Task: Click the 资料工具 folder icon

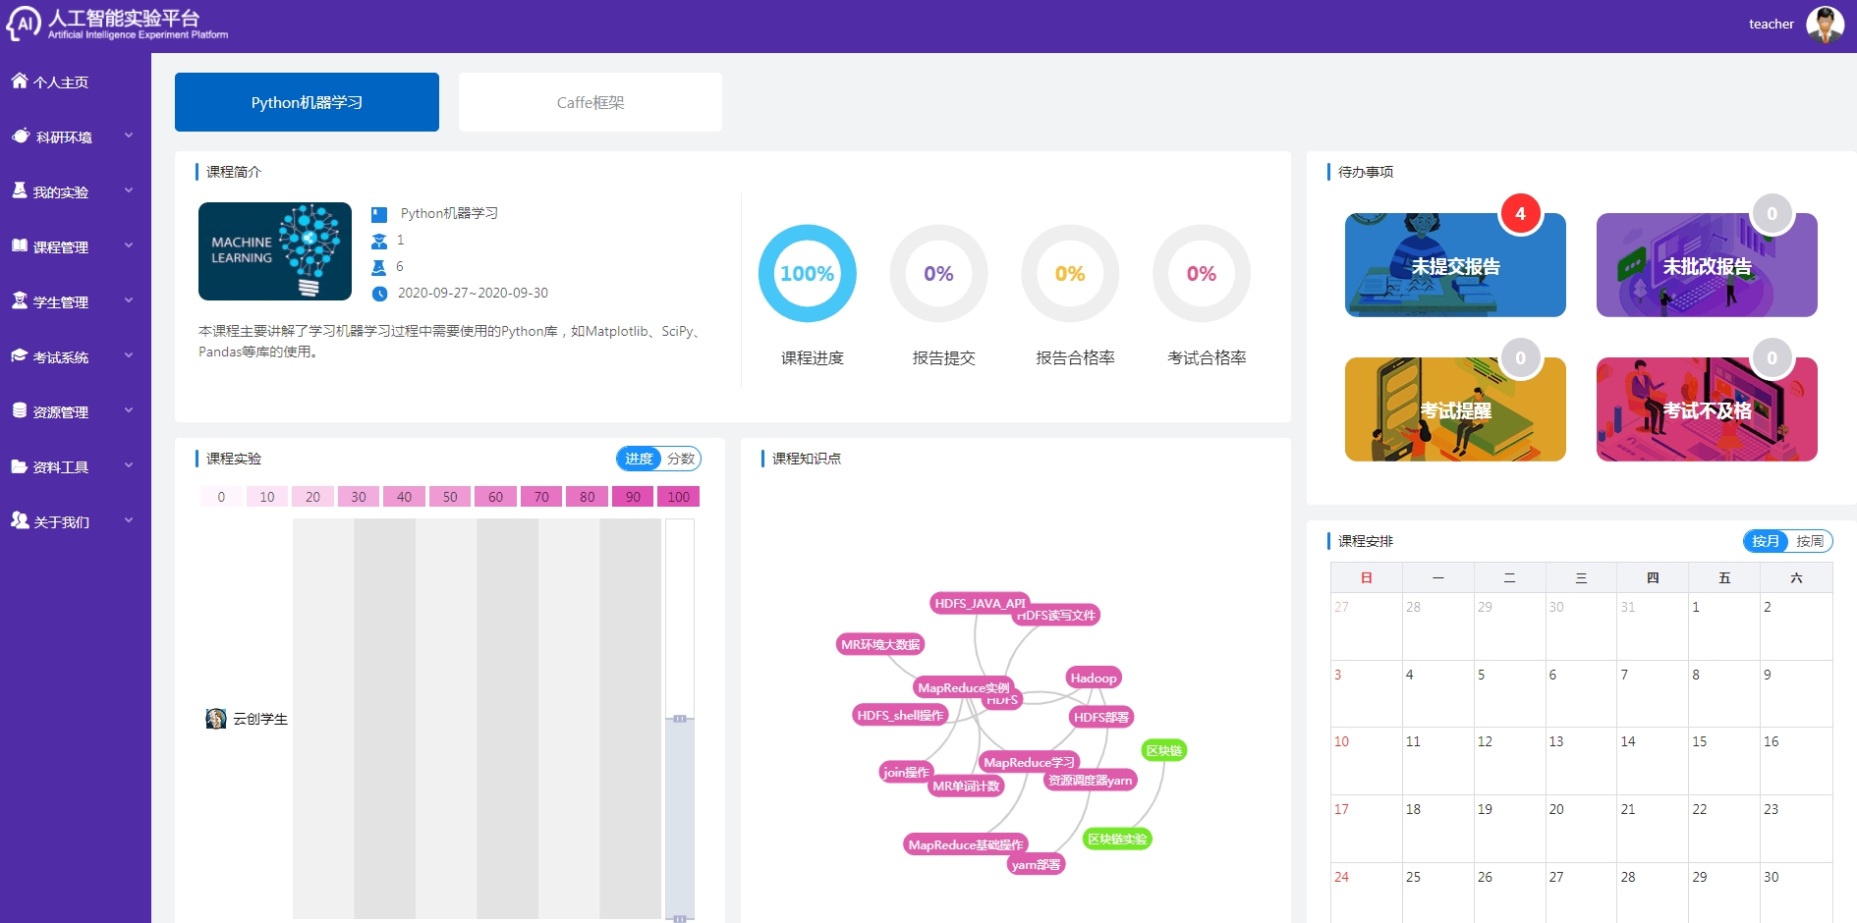Action: tap(20, 466)
